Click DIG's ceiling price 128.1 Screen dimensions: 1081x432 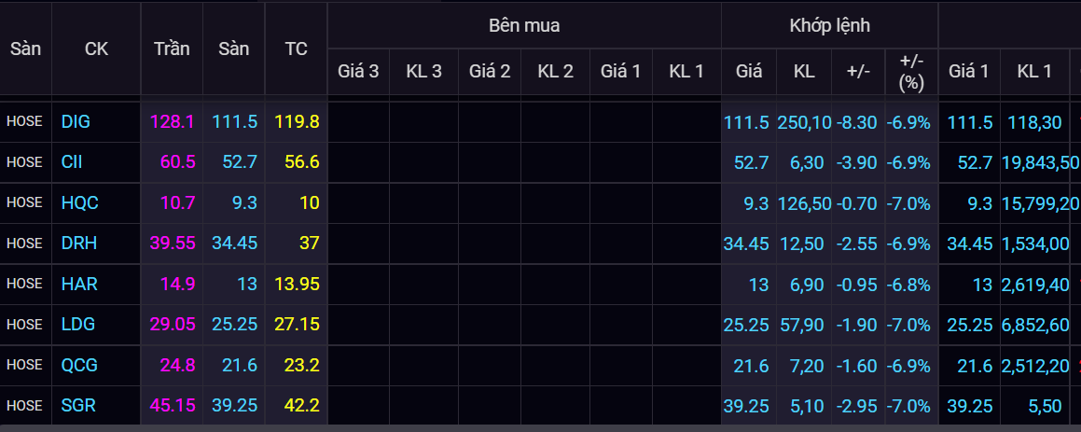point(172,121)
